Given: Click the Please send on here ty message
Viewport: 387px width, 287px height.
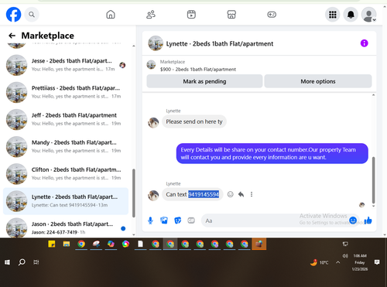Looking at the screenshot, I should (x=194, y=121).
